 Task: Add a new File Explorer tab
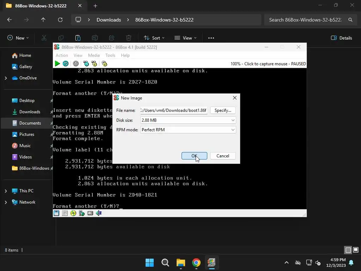click(95, 6)
